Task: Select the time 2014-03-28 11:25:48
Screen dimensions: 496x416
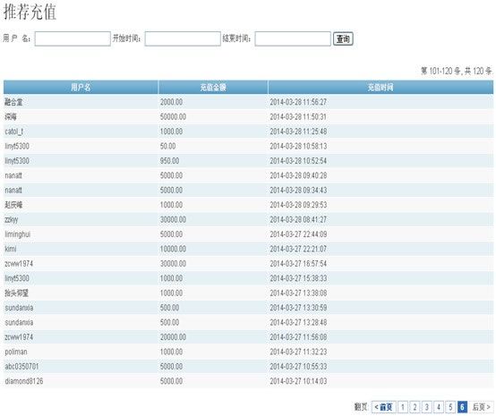Action: [298, 132]
